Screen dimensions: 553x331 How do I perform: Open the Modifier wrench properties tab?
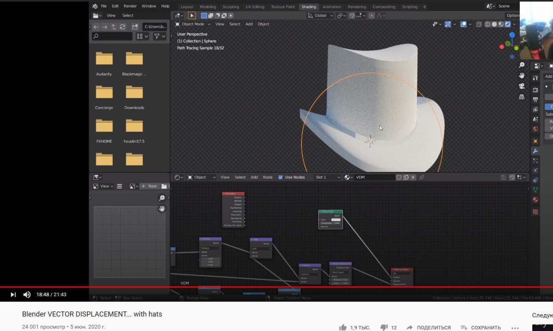535,151
